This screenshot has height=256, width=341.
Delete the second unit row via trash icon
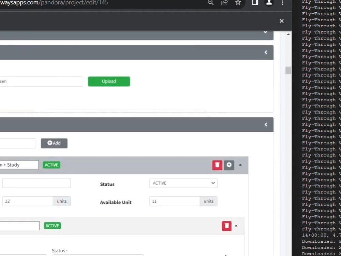pos(226,226)
